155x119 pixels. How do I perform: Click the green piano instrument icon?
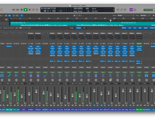(x=139, y=76)
